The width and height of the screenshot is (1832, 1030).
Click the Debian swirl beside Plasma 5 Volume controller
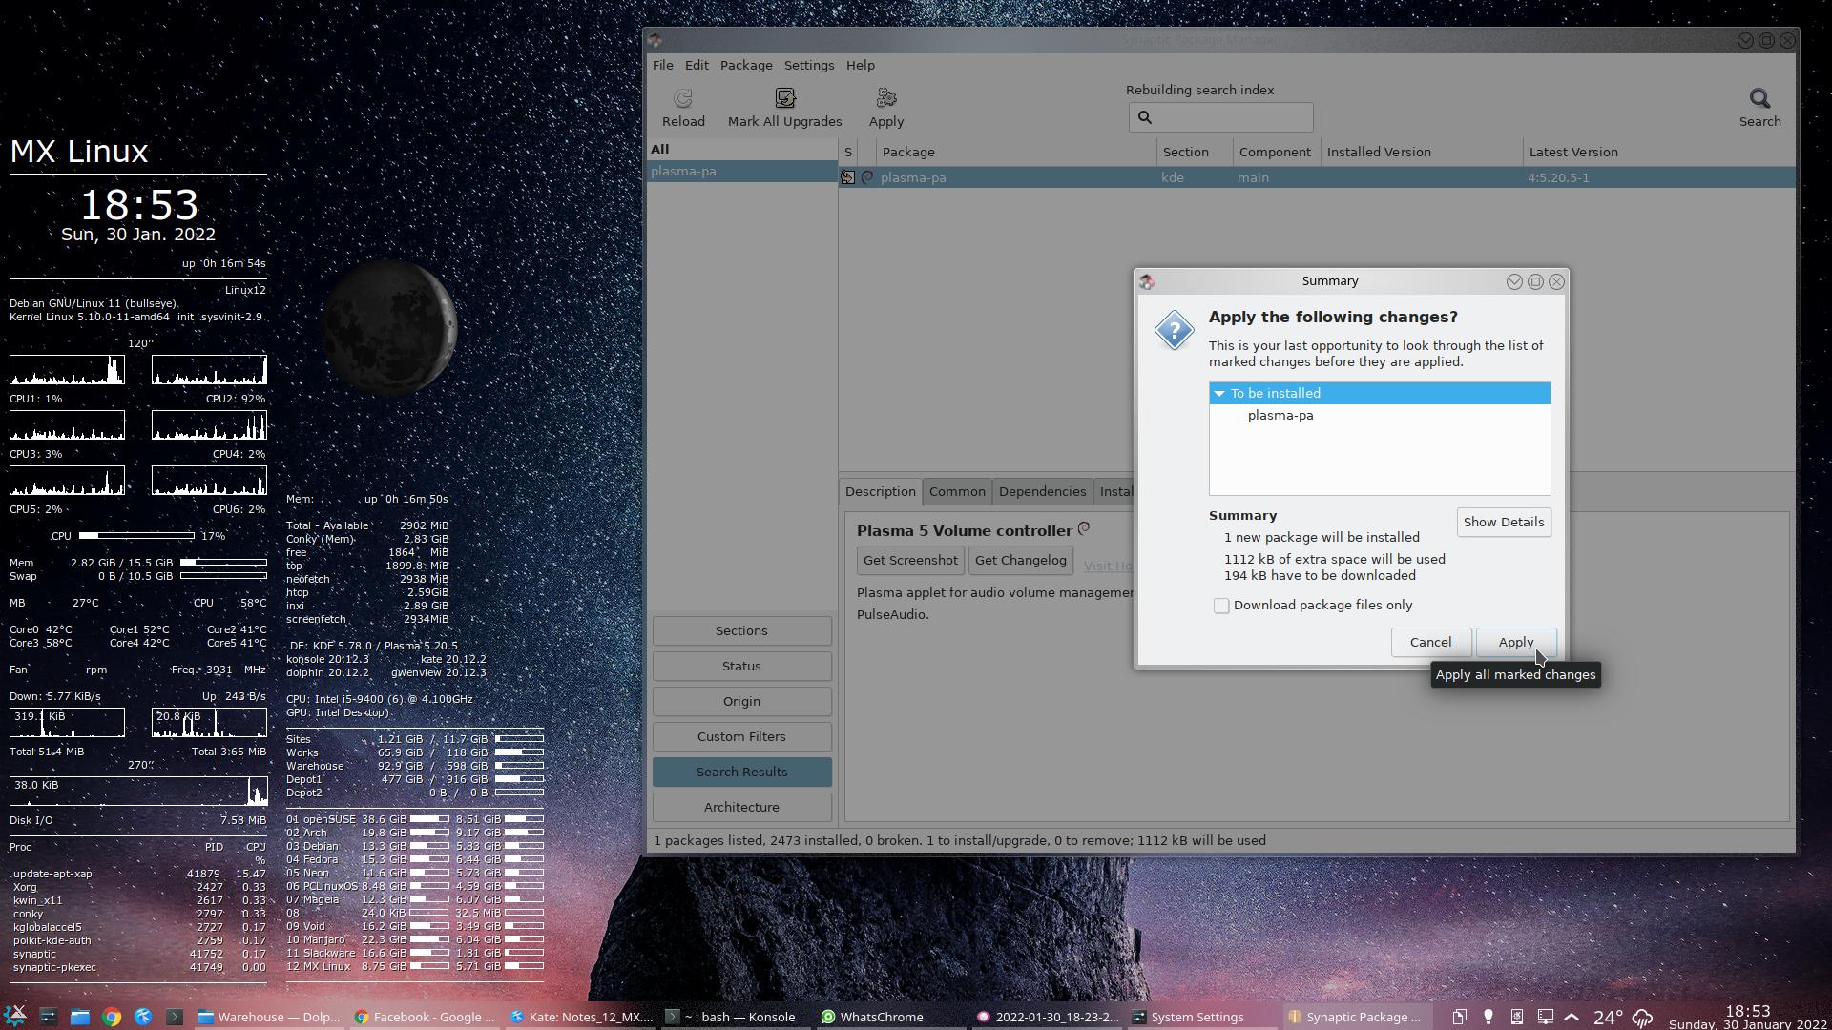[1084, 528]
